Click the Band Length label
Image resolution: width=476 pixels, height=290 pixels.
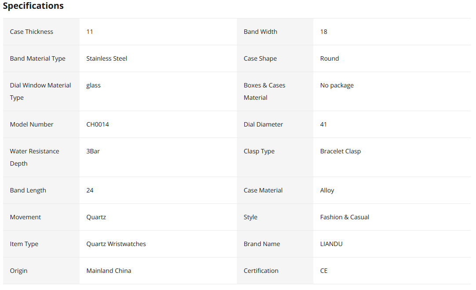click(x=28, y=190)
